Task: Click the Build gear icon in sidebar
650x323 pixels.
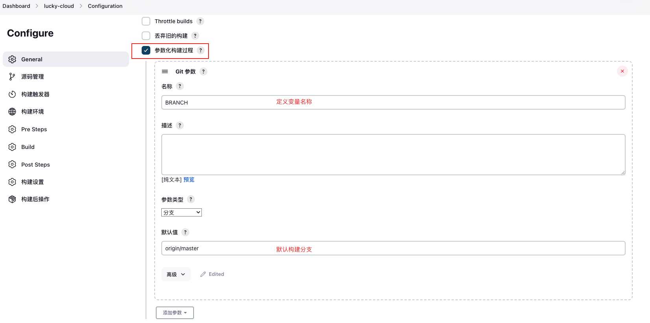Action: (x=12, y=147)
